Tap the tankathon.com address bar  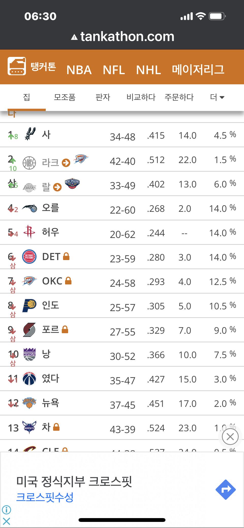point(122,37)
